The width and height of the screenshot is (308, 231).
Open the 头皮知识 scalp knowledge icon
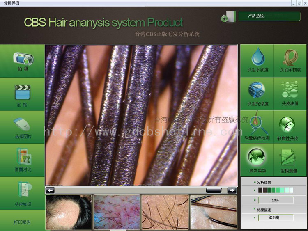click(x=25, y=189)
